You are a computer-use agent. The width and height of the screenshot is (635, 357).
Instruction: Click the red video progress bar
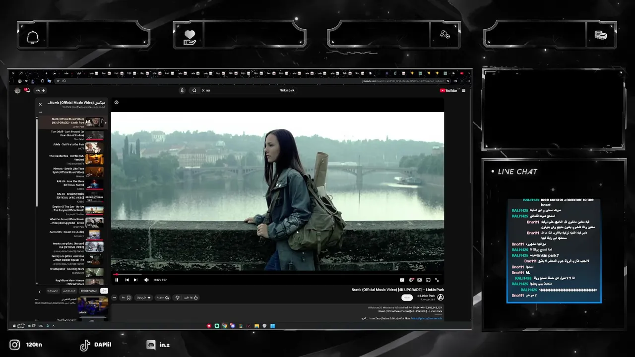pyautogui.click(x=277, y=274)
